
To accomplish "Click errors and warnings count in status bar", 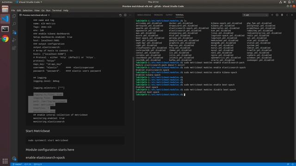I will 38,164.
